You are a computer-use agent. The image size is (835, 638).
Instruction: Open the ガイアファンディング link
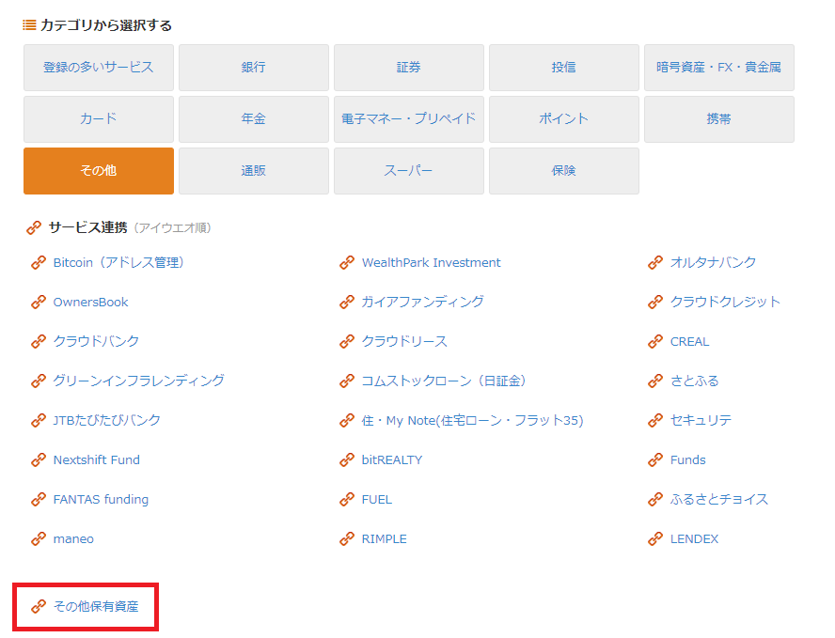point(423,302)
